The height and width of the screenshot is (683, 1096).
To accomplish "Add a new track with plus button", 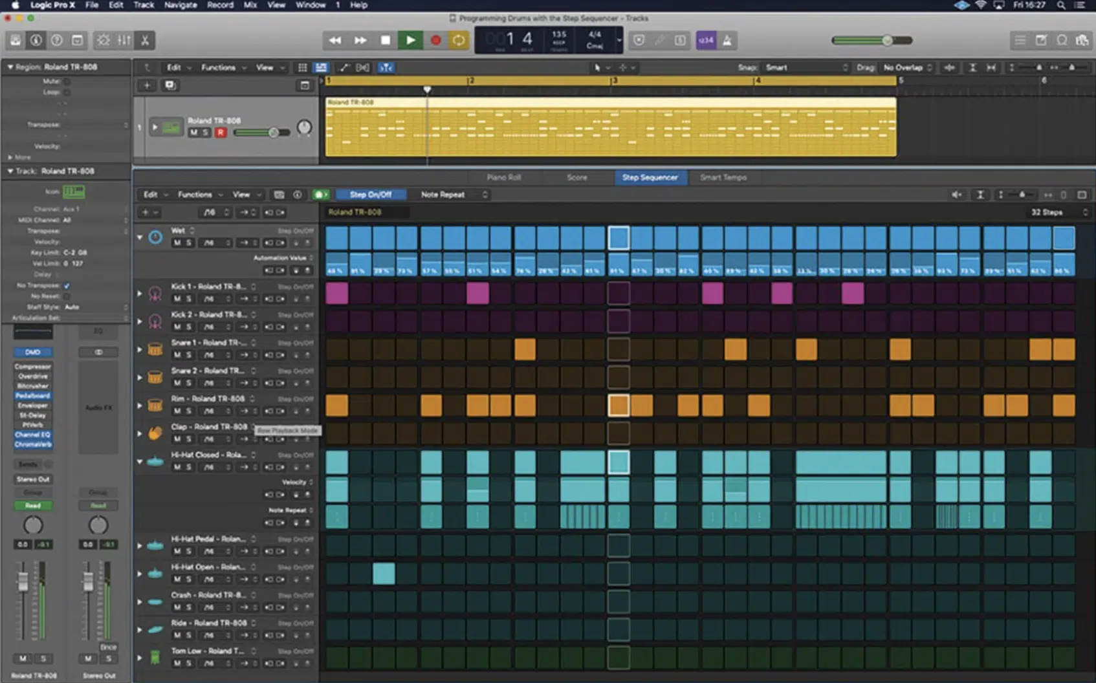I will tap(147, 85).
